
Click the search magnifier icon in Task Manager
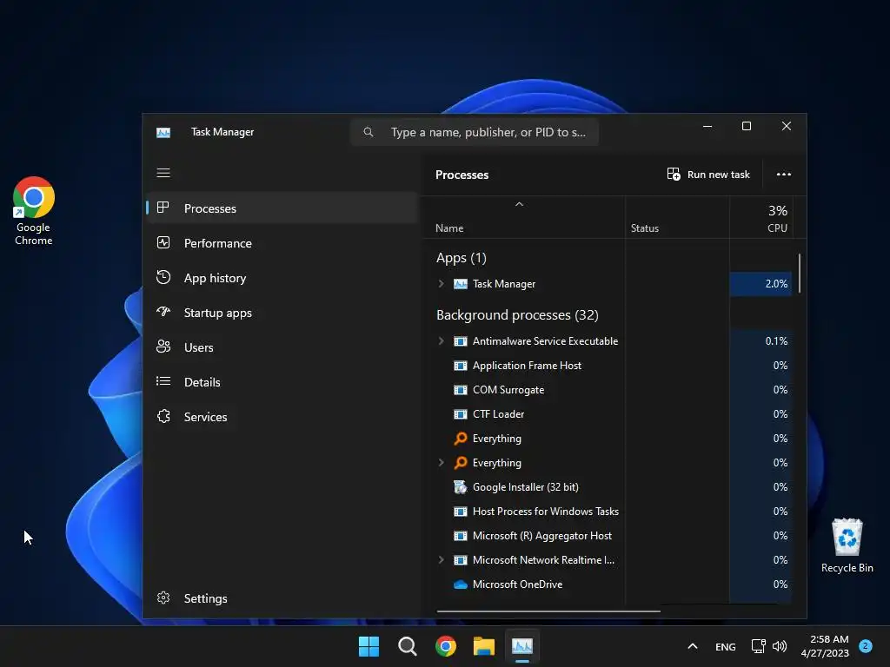click(369, 132)
